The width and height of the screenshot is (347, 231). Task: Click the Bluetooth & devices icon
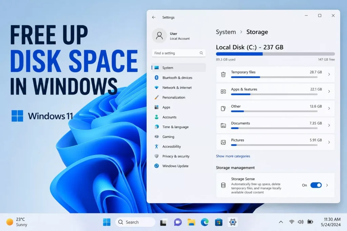pyautogui.click(x=157, y=77)
